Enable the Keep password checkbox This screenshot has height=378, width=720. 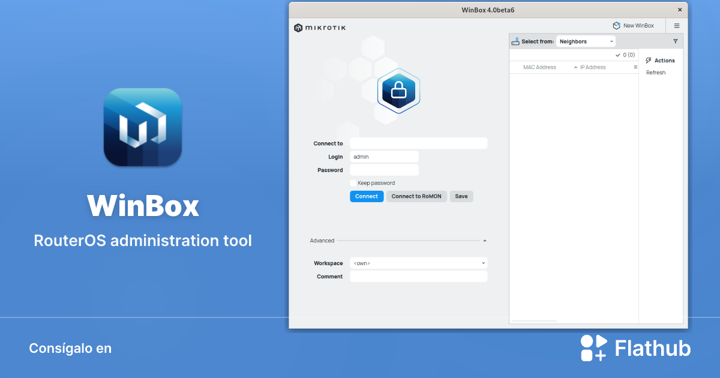(x=353, y=183)
